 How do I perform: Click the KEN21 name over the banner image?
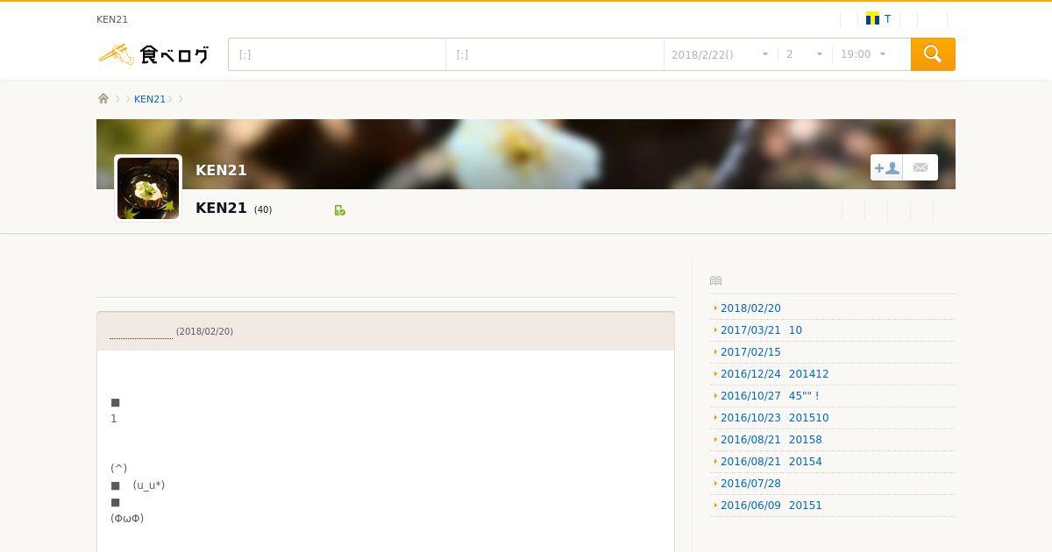[x=221, y=170]
